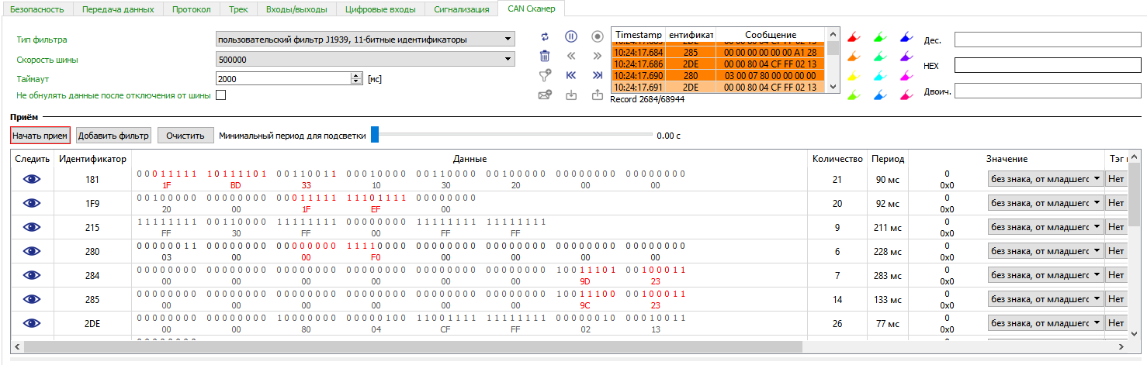Open the 'Сигнализация' tab

[461, 9]
